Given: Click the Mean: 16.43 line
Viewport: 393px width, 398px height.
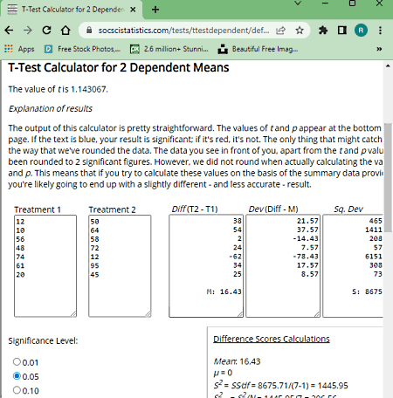Looking at the screenshot, I should 237,361.
